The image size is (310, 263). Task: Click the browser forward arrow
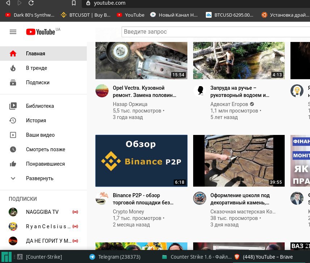[20, 3]
